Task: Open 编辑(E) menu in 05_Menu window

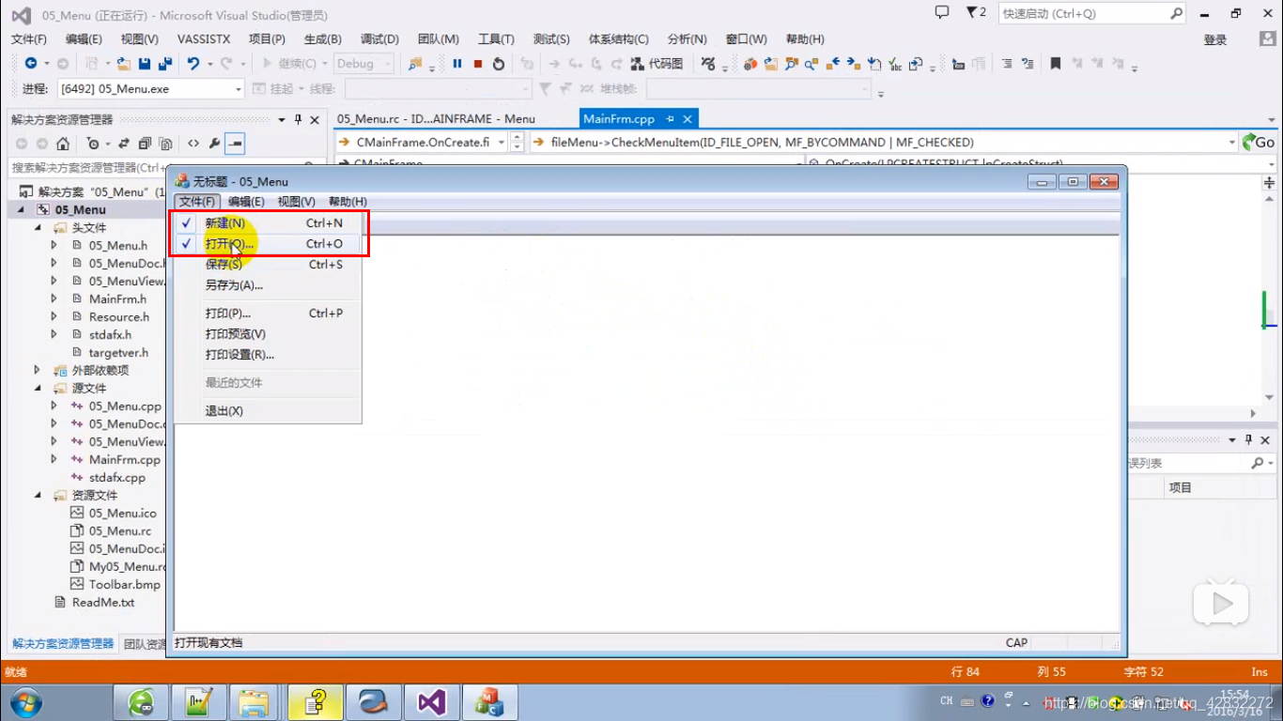Action: click(246, 202)
